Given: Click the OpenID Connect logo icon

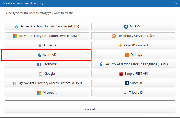Looking at the screenshot, I should tap(120, 46).
